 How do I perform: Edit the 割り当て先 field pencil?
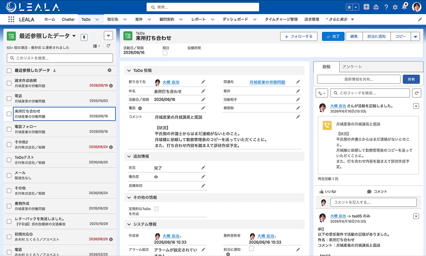point(203,82)
